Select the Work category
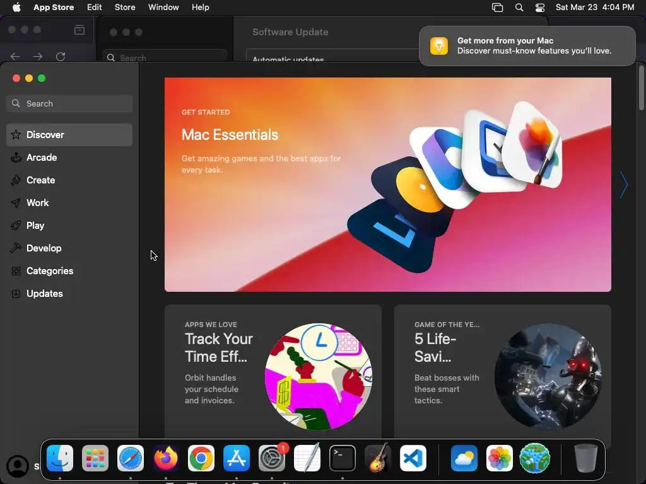The image size is (646, 484). 69,202
